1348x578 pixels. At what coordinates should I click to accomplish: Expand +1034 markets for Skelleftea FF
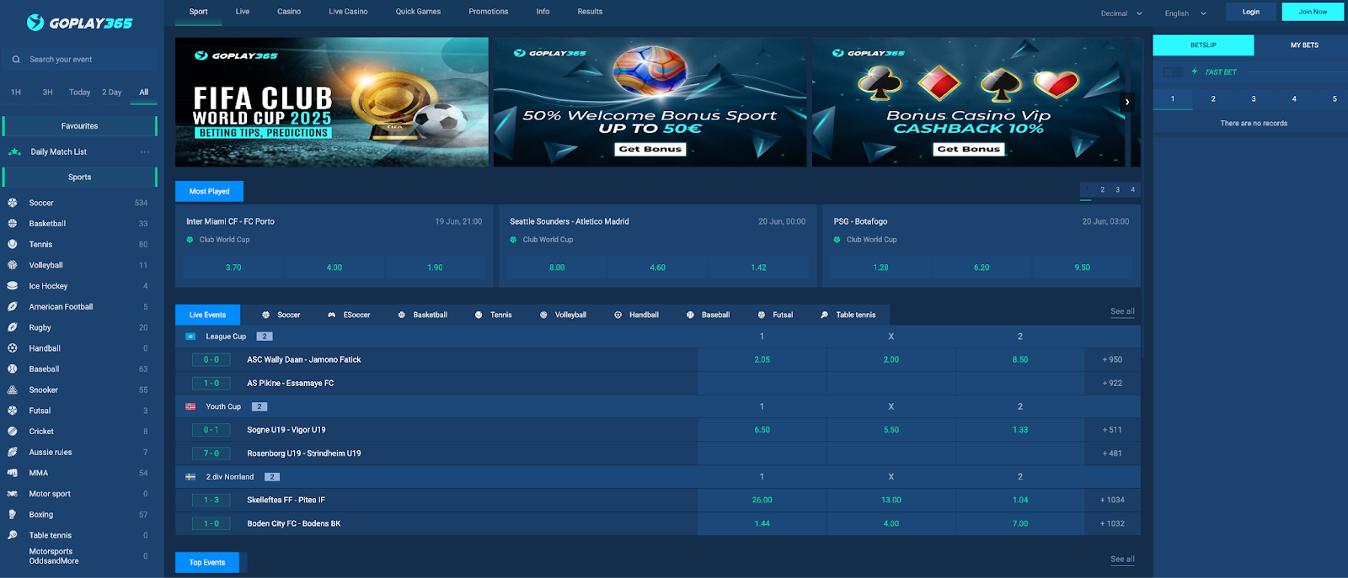pos(1112,500)
